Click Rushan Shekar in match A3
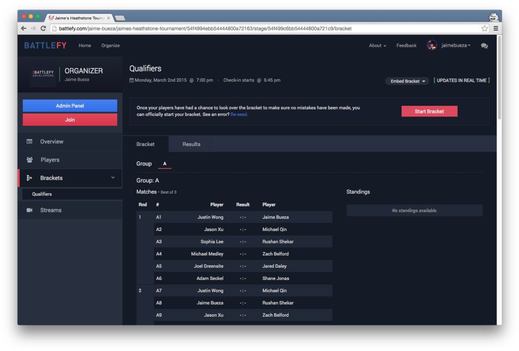The height and width of the screenshot is (351, 519). point(278,242)
